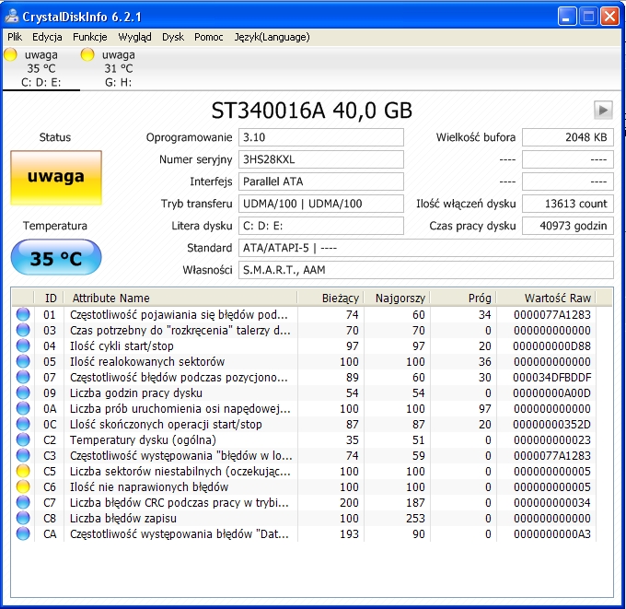626x609 pixels.
Task: Click the Attribute Name column header
Action: 180,299
